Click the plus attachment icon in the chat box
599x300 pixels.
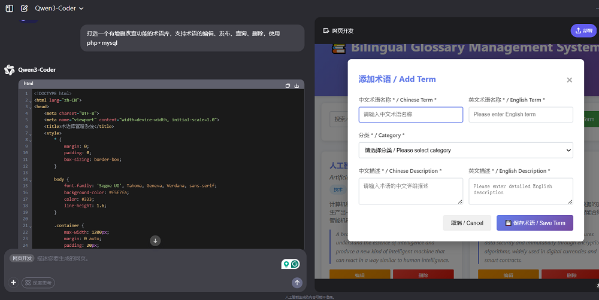point(13,283)
